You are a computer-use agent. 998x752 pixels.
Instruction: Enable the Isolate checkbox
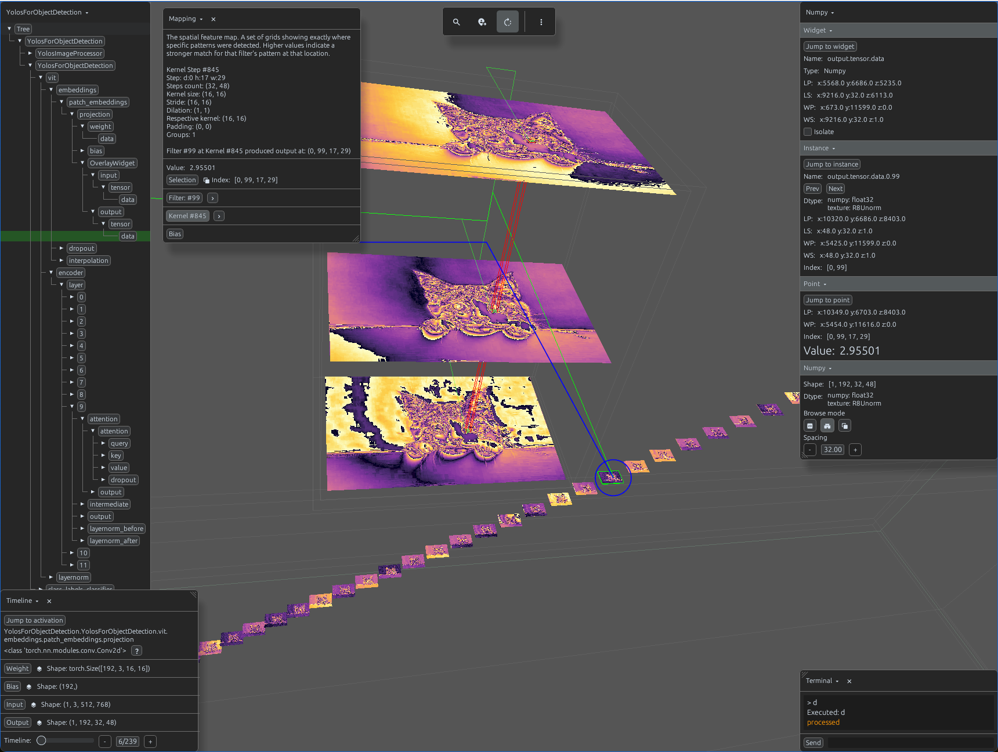coord(808,132)
